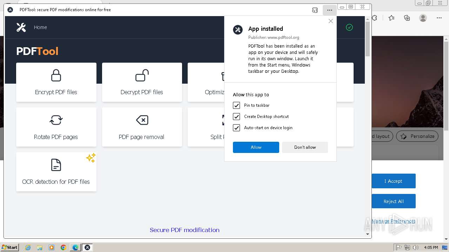This screenshot has height=252, width=449.
Task: Click the PDFTool vertical scrollbar thumb
Action: pos(368,39)
